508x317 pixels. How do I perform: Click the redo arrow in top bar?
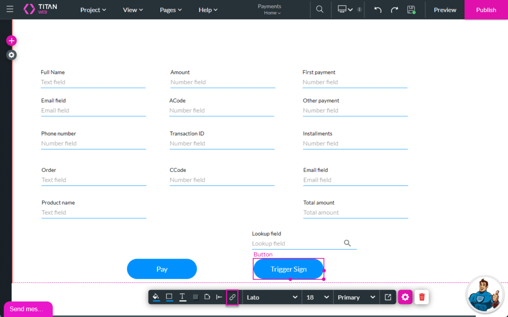click(394, 10)
